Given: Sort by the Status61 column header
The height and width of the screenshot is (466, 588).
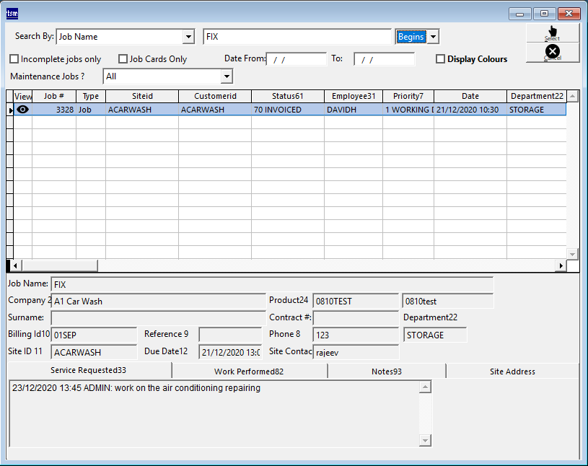Looking at the screenshot, I should point(287,96).
